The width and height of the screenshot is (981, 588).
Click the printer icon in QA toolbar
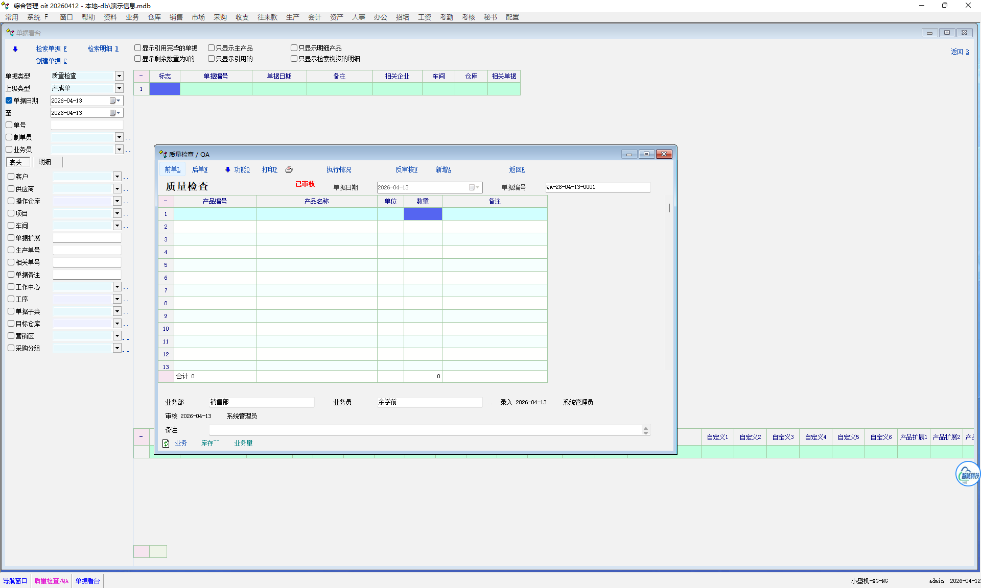click(289, 169)
